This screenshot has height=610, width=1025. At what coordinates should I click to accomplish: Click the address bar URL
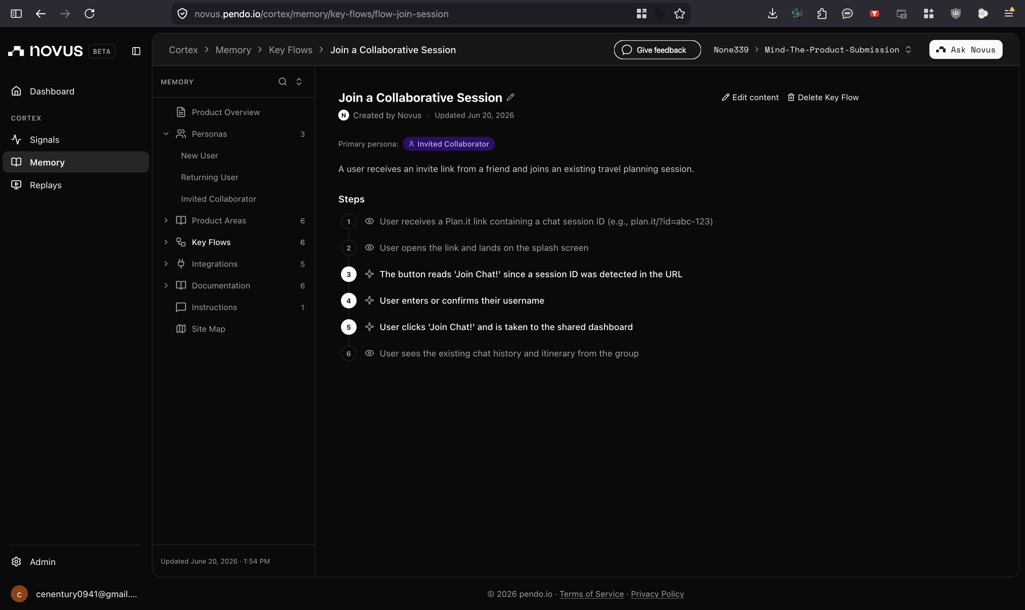click(x=321, y=14)
